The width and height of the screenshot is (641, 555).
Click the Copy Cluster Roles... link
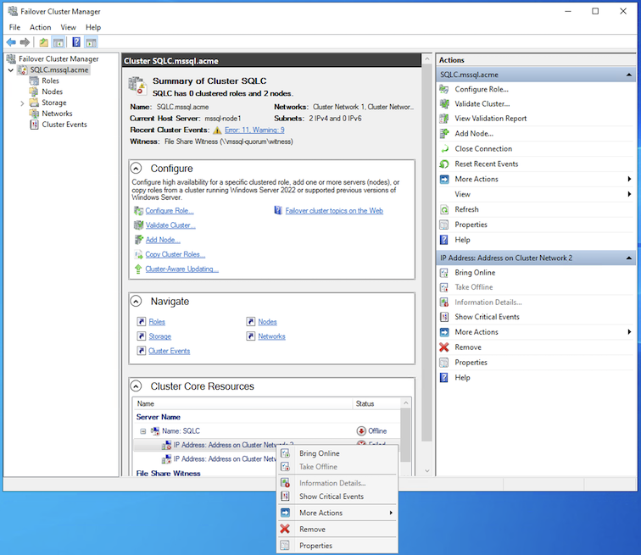(x=175, y=254)
